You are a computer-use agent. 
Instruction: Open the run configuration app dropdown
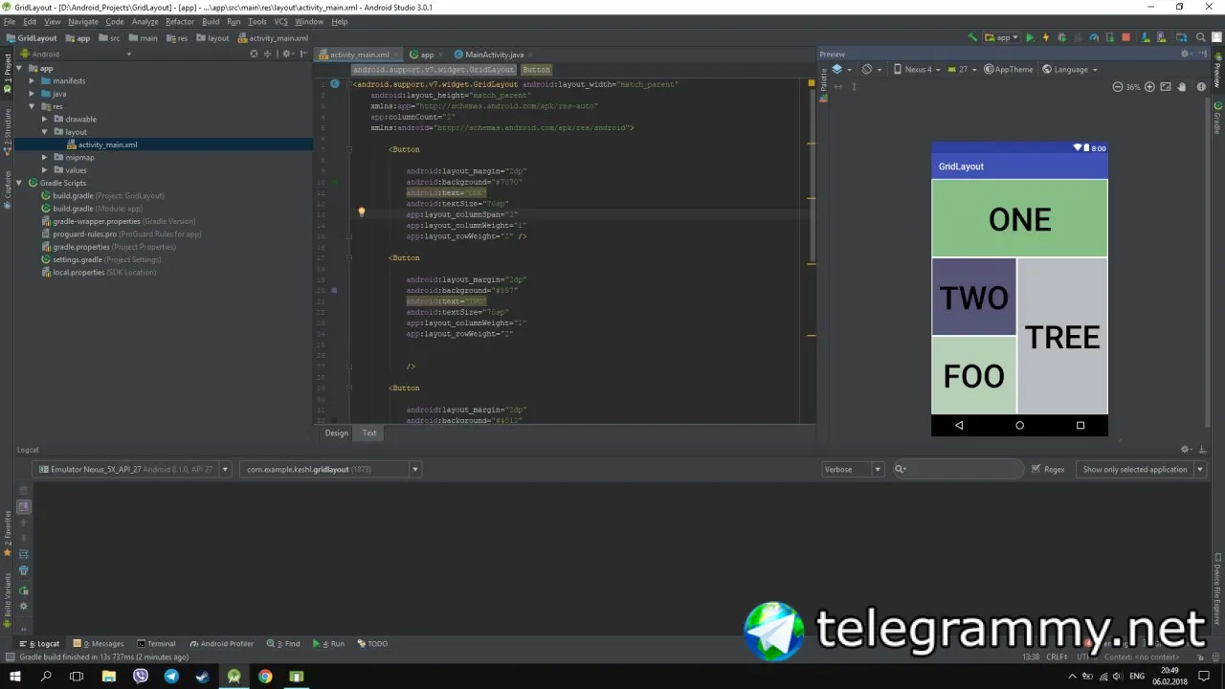pyautogui.click(x=1002, y=38)
